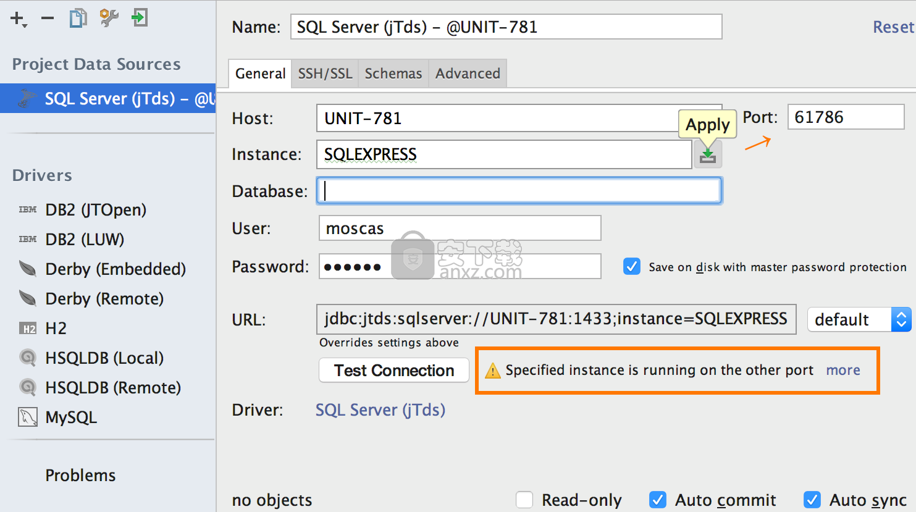
Task: Click the more link in warning
Action: coord(843,371)
